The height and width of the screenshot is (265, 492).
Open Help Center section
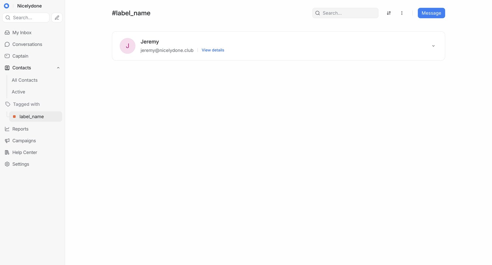tap(25, 152)
